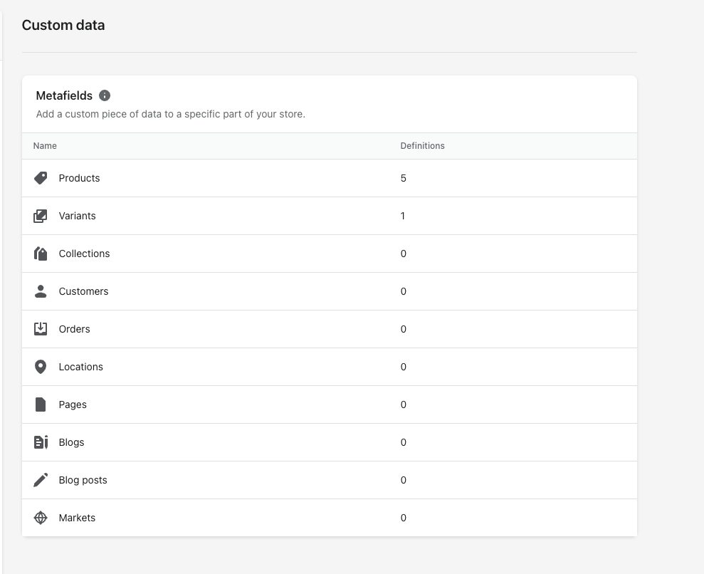Image resolution: width=704 pixels, height=574 pixels.
Task: Click the Locations pin icon
Action: [41, 367]
